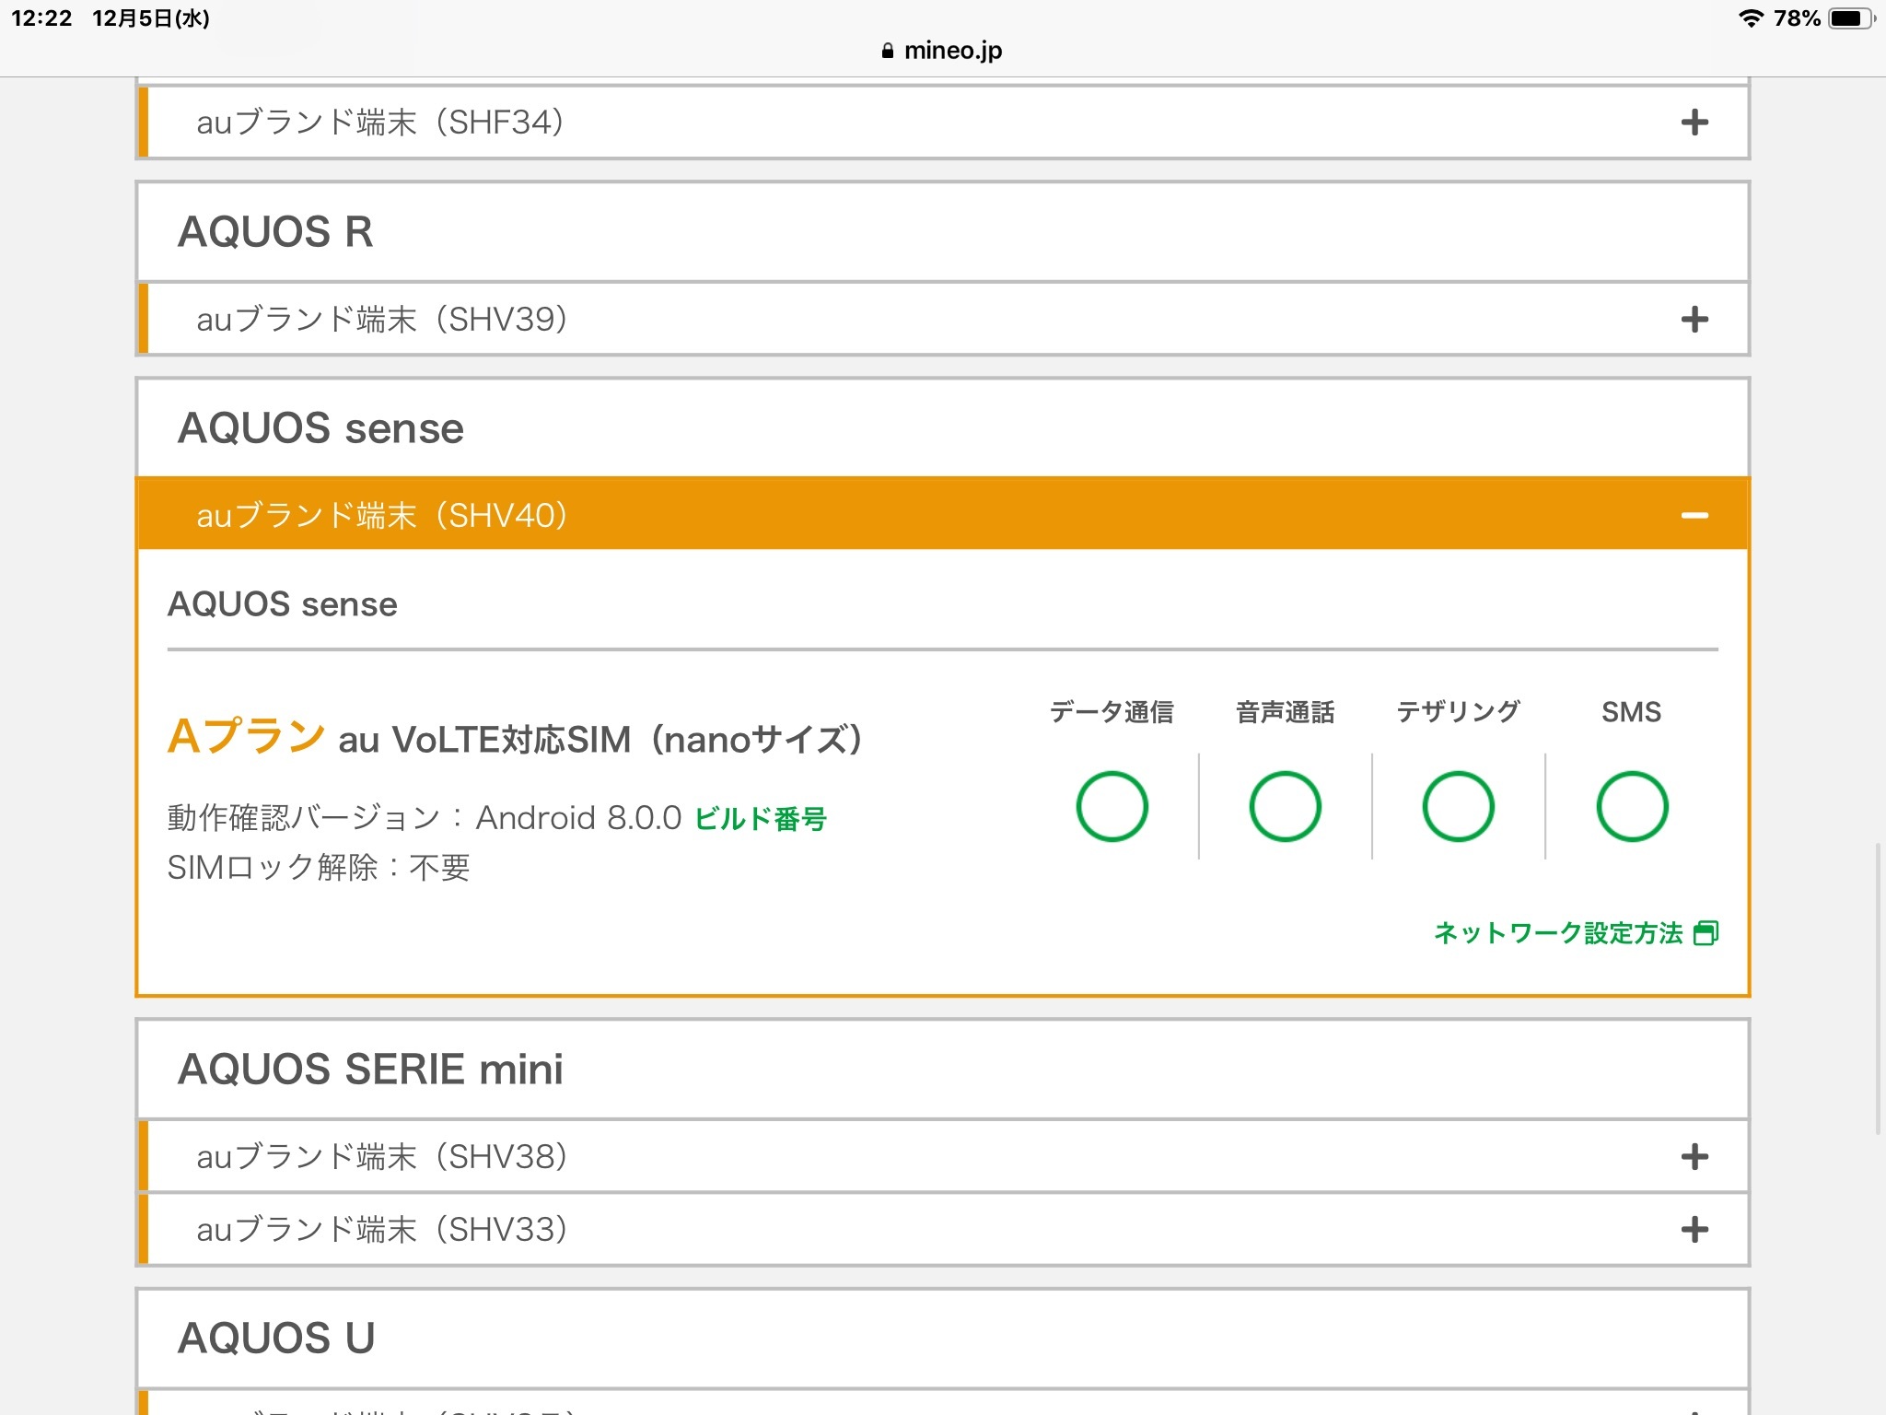1886x1415 pixels.
Task: Open the ビルド番号 link
Action: (x=760, y=819)
